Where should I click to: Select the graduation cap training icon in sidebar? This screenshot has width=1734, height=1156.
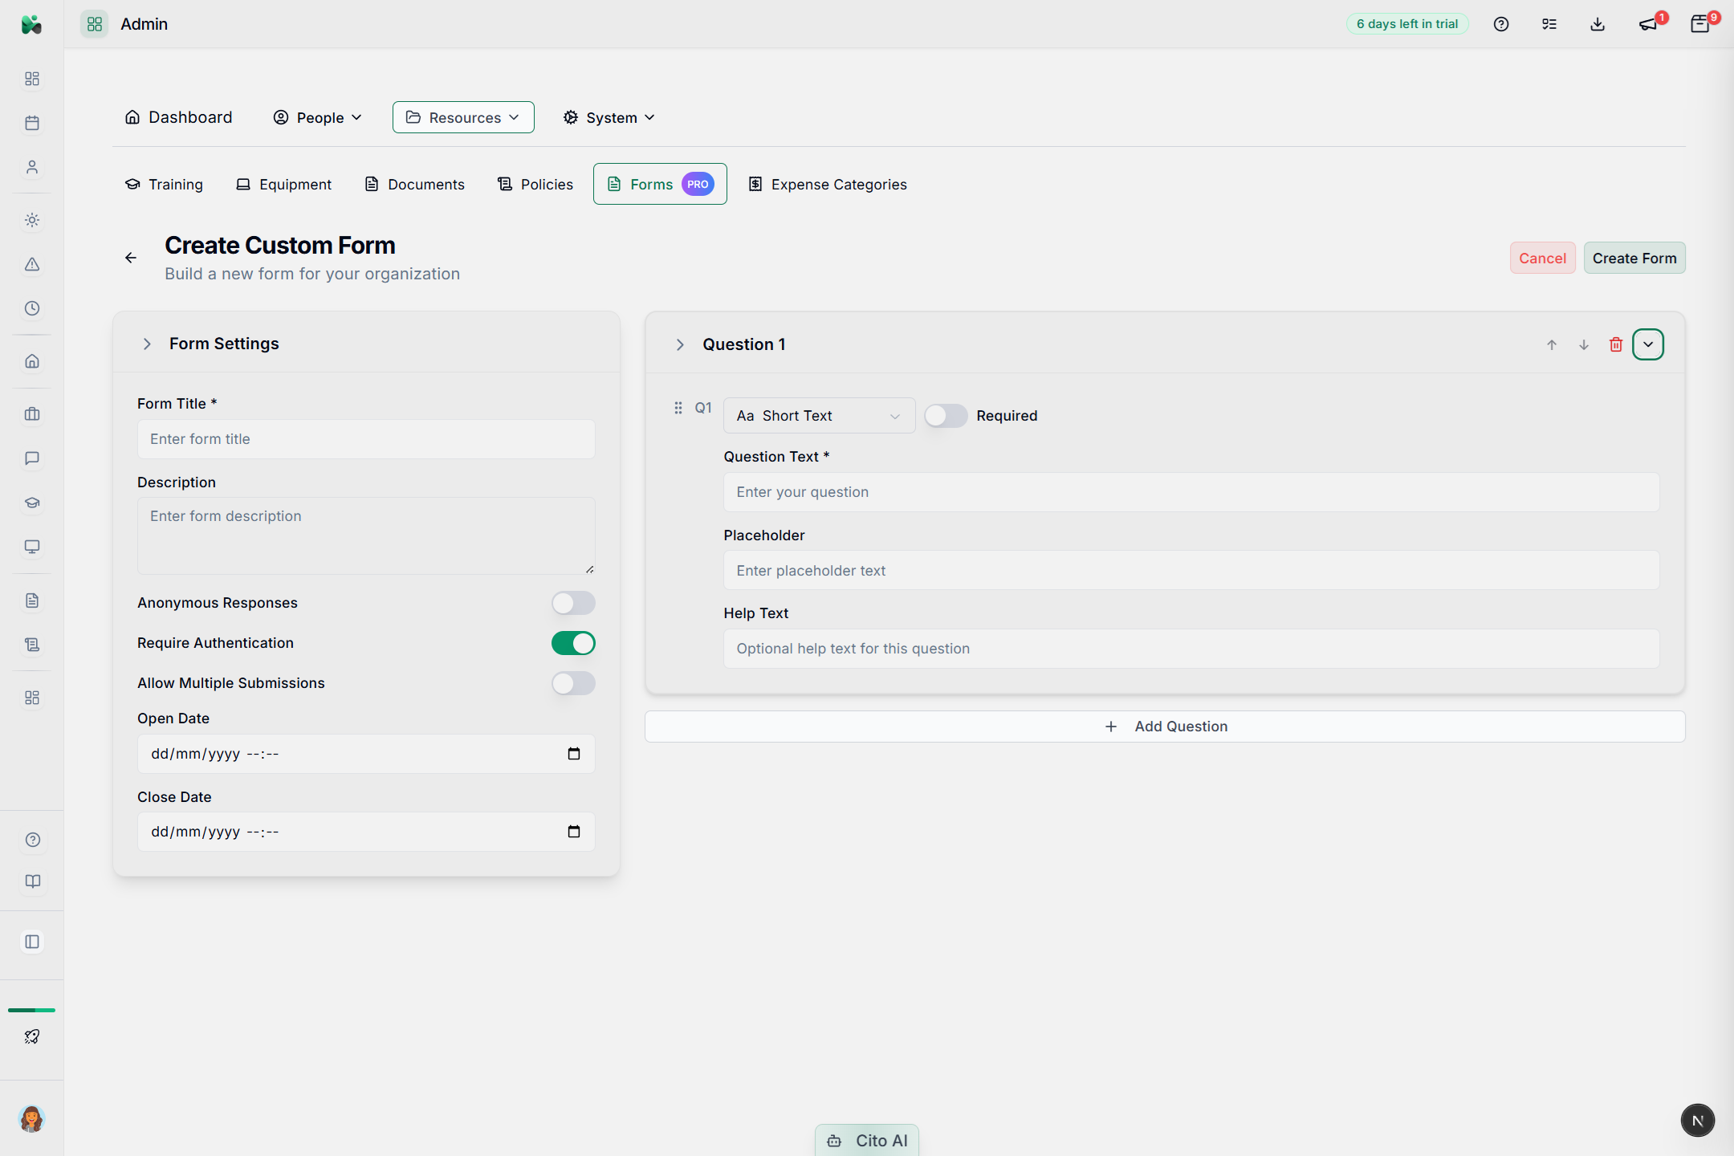coord(32,503)
